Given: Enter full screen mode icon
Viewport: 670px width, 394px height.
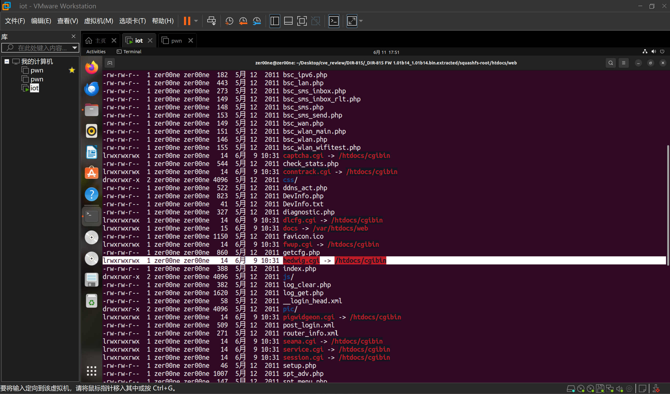Looking at the screenshot, I should (x=302, y=21).
